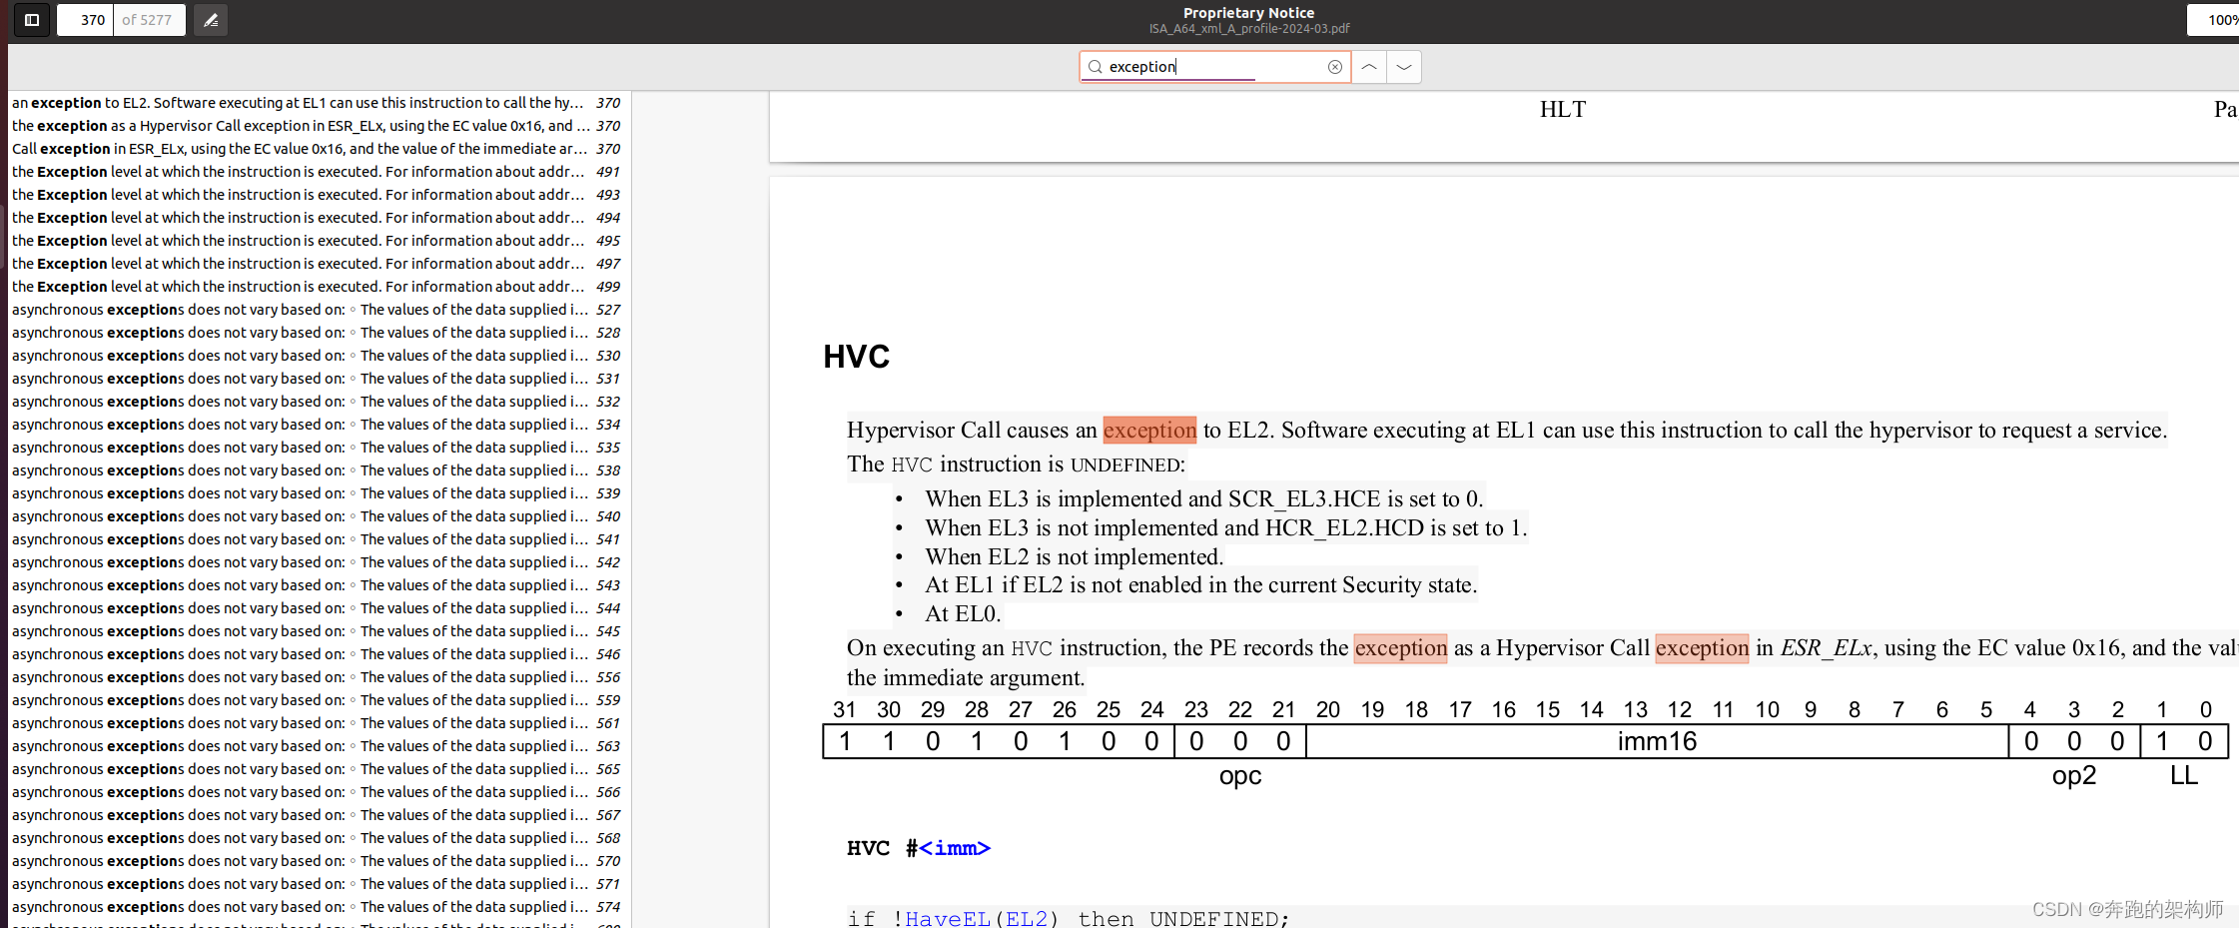Image resolution: width=2239 pixels, height=928 pixels.
Task: Open asynchronous exceptions result on page 570
Action: click(317, 861)
